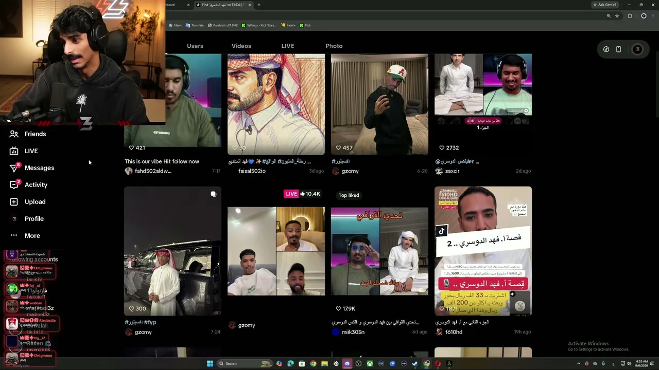Image resolution: width=659 pixels, height=370 pixels.
Task: Close the TikTok search tab
Action: tap(250, 5)
